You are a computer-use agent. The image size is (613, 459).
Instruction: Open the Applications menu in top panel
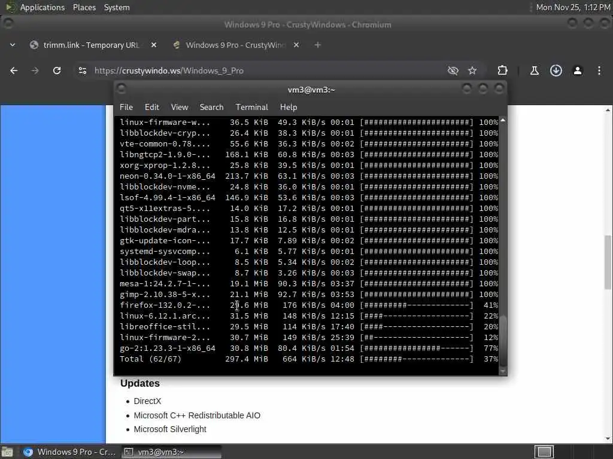pyautogui.click(x=43, y=7)
